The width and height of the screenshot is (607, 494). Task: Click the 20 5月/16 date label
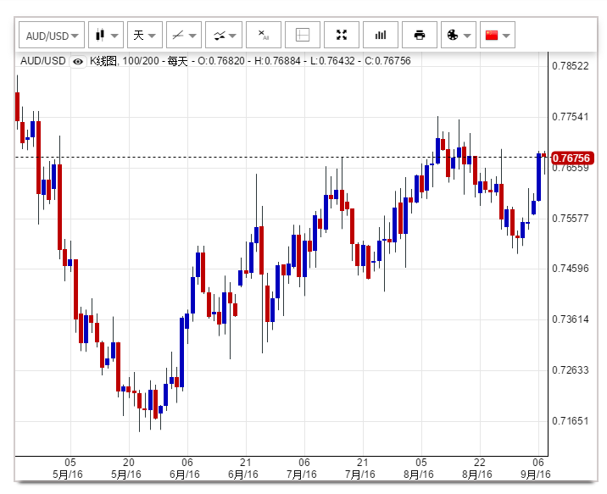coord(126,468)
